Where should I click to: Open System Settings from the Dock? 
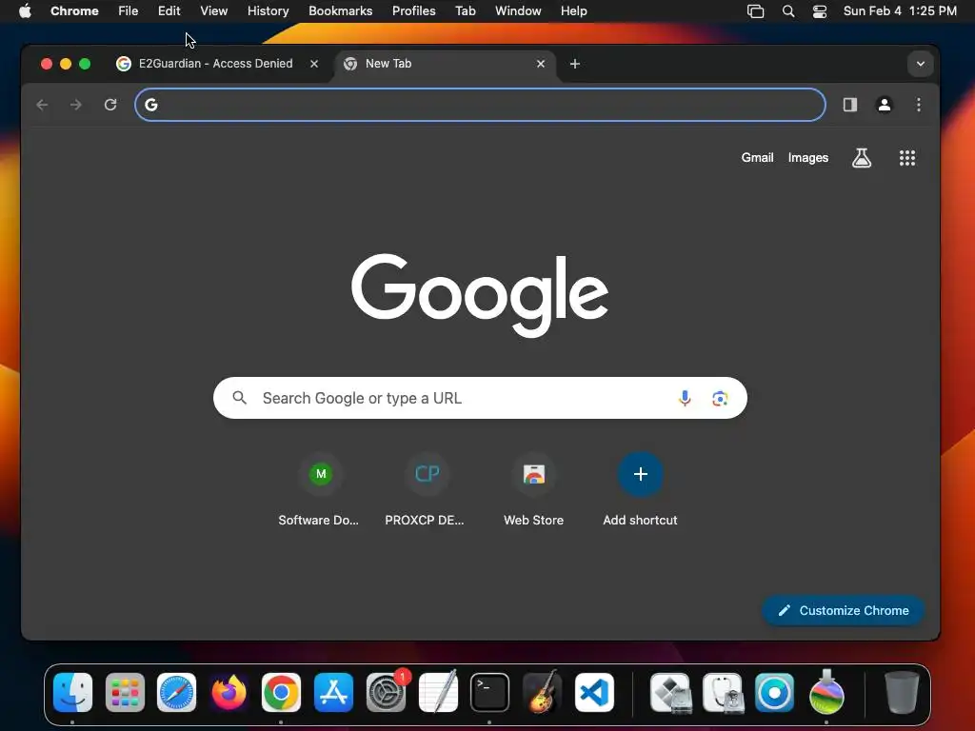386,693
